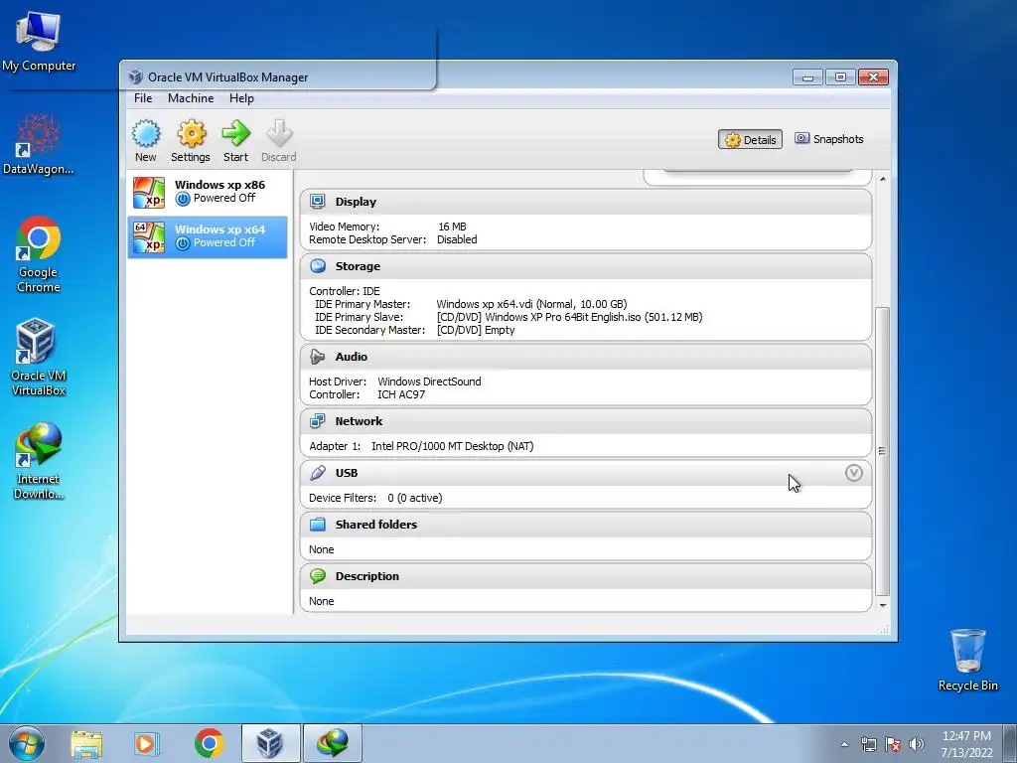The height and width of the screenshot is (763, 1017).
Task: Click the DataWagon desktop shortcut
Action: point(39,143)
